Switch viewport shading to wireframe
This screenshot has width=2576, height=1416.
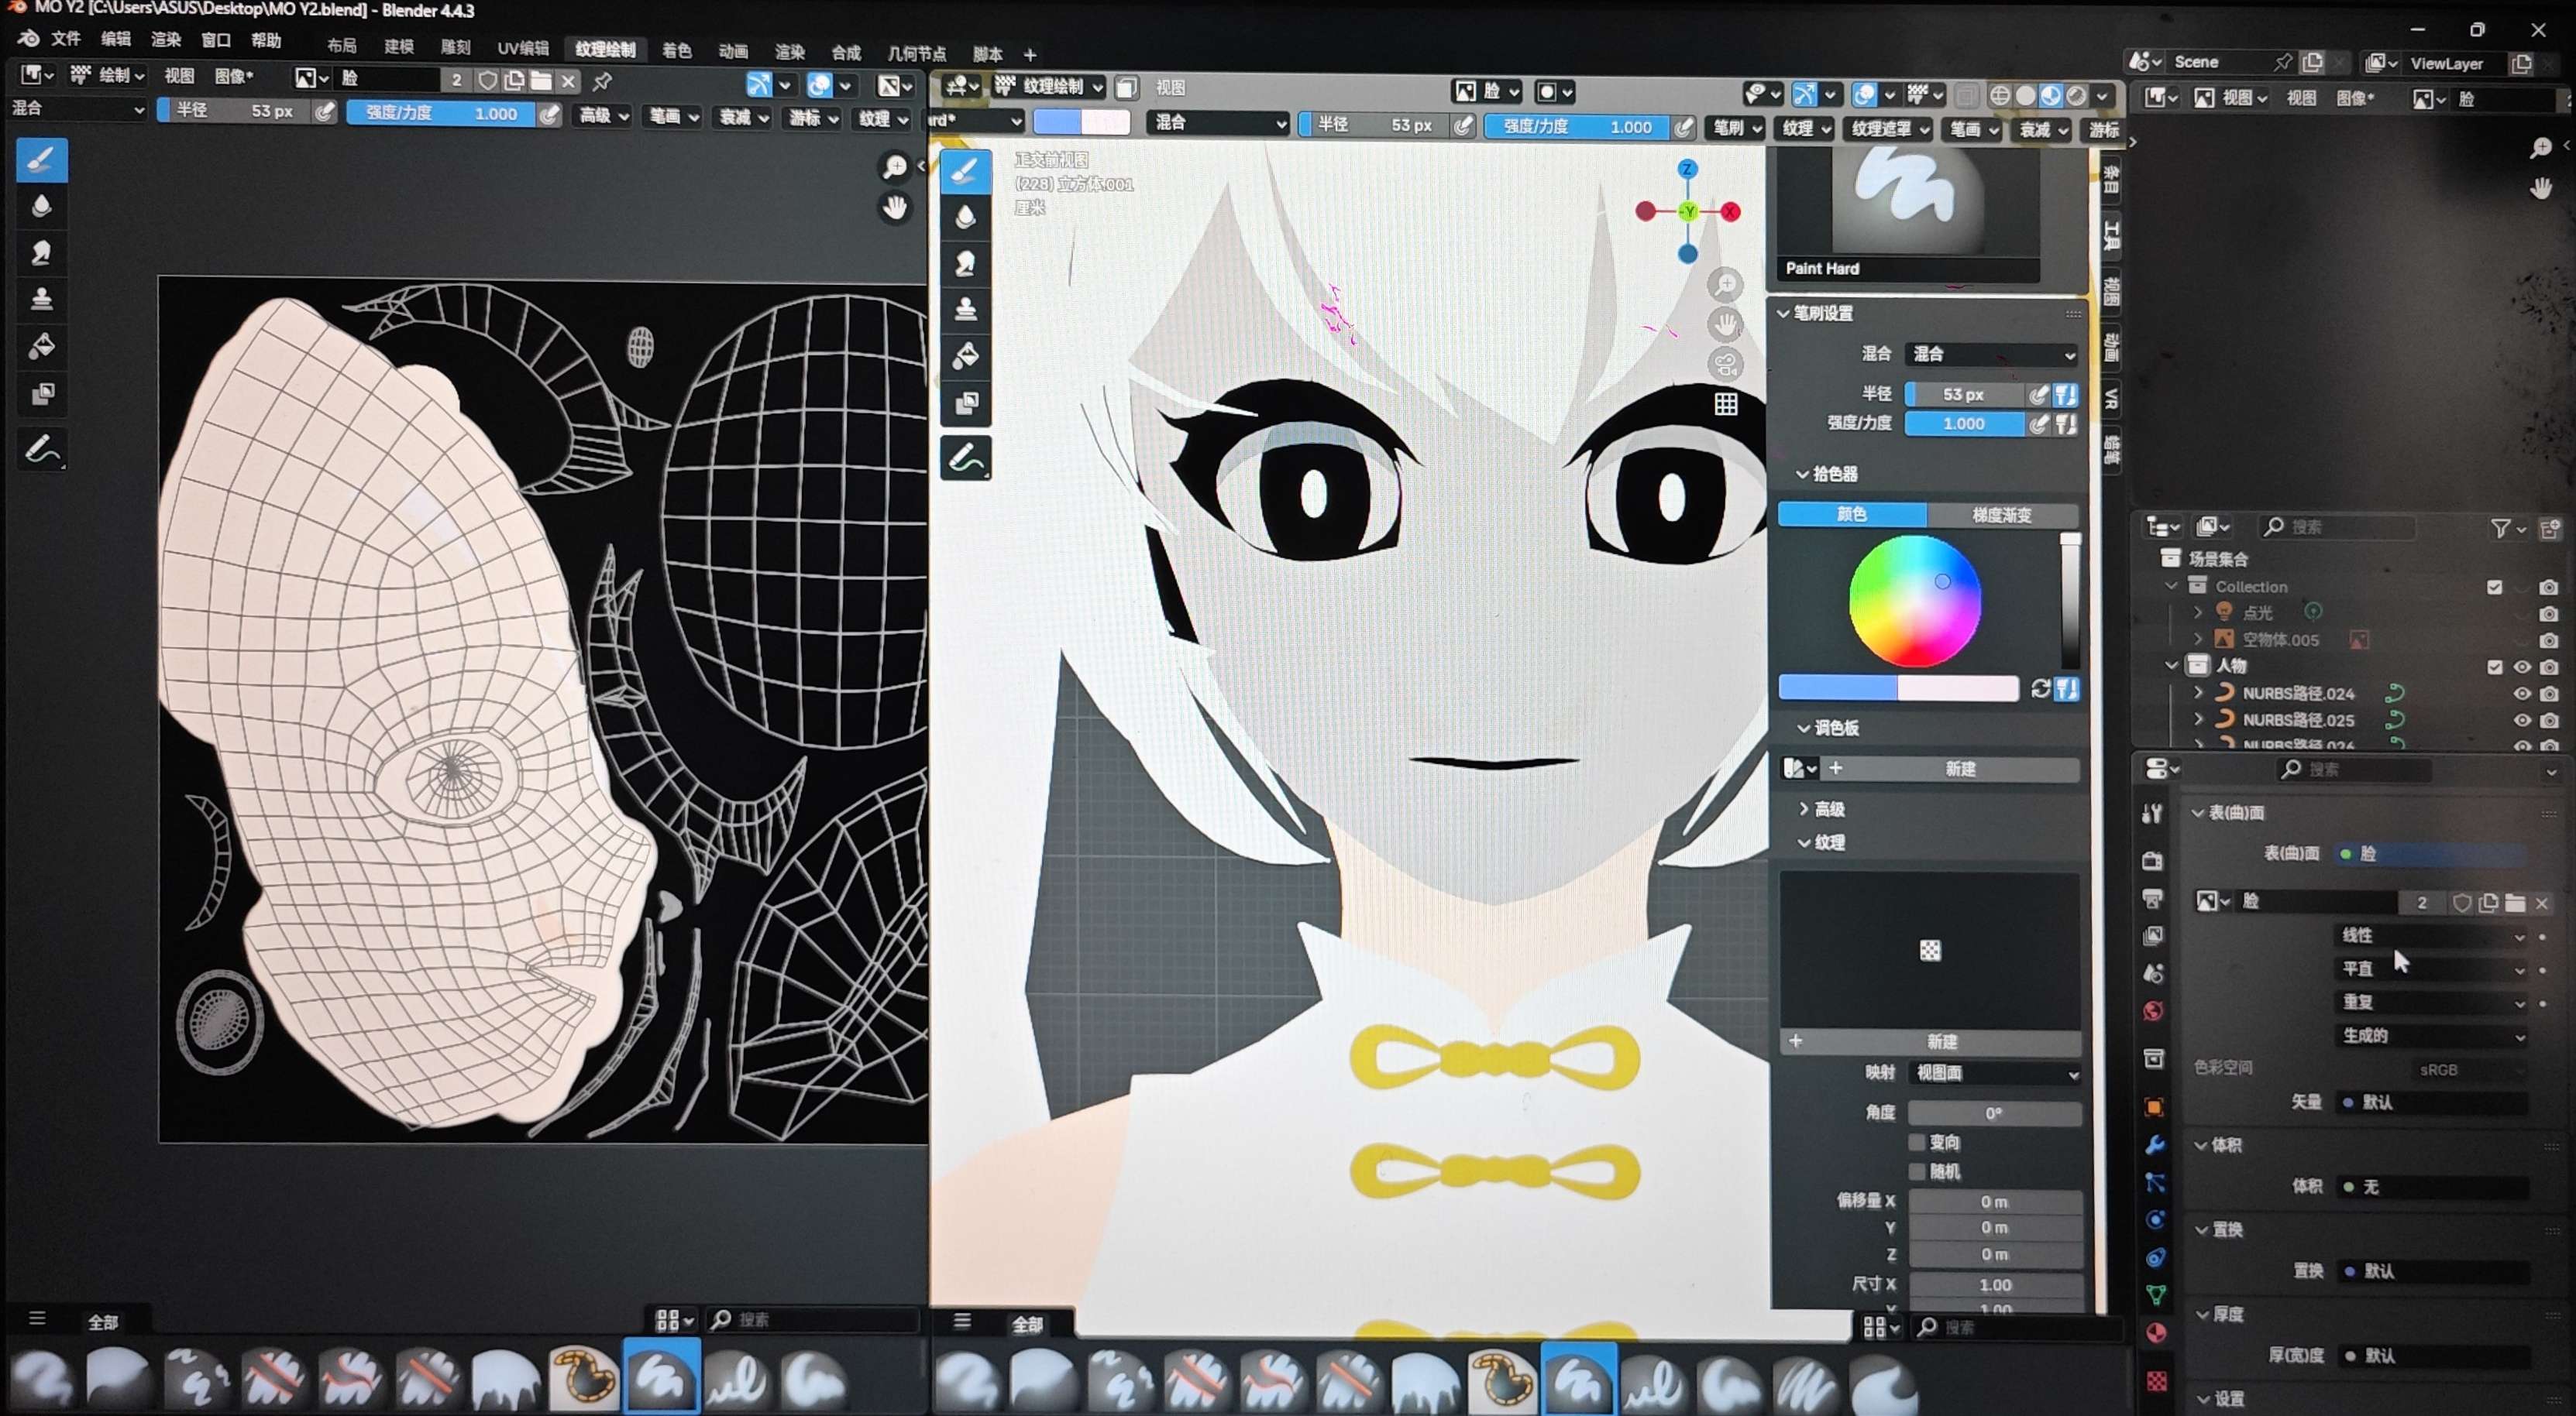coord(1999,95)
